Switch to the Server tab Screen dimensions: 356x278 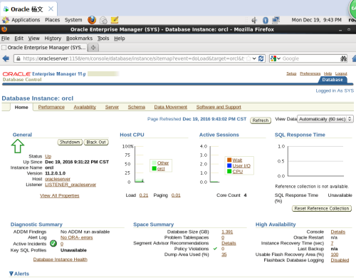tap(112, 107)
